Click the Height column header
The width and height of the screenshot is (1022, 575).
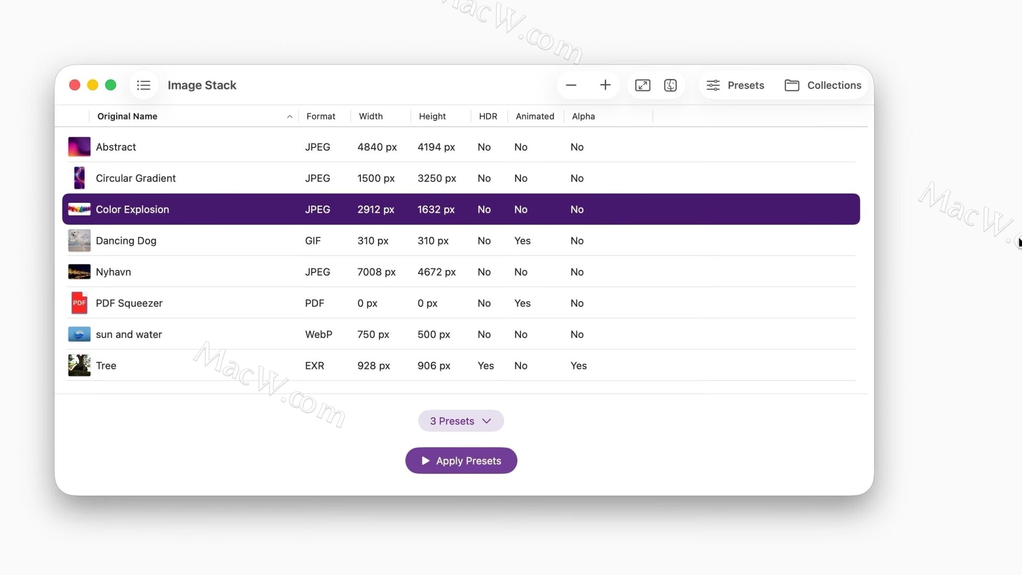point(432,116)
